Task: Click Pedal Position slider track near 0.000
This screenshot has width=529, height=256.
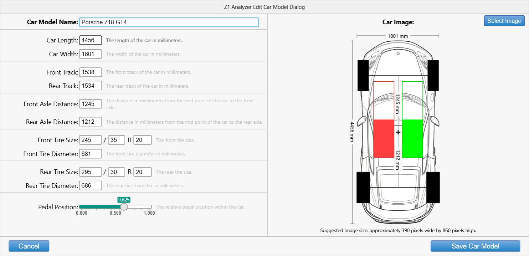Action: (x=81, y=207)
